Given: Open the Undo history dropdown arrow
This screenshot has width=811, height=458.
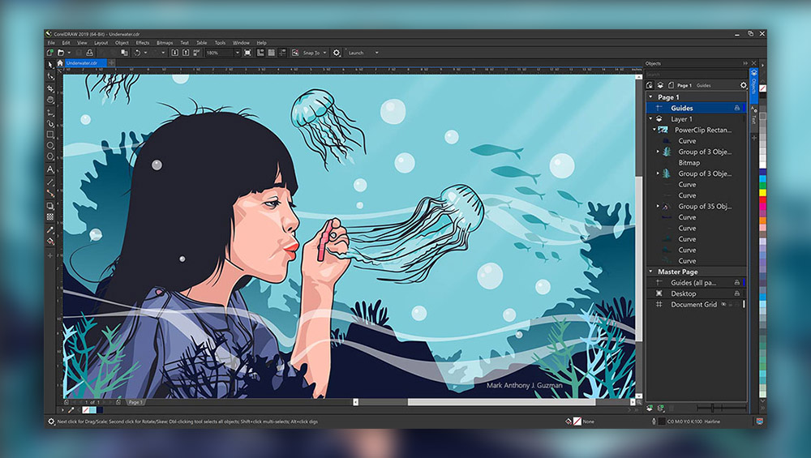Looking at the screenshot, I should coord(145,53).
